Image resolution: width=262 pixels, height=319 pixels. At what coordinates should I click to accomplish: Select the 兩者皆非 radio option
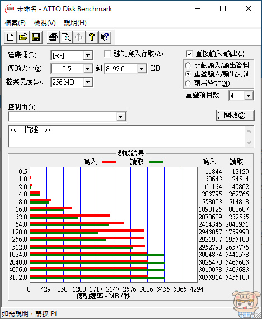point(188,83)
